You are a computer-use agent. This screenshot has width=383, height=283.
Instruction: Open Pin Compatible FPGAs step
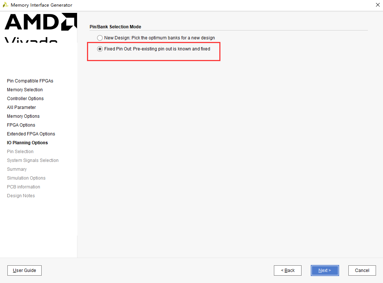(x=30, y=81)
